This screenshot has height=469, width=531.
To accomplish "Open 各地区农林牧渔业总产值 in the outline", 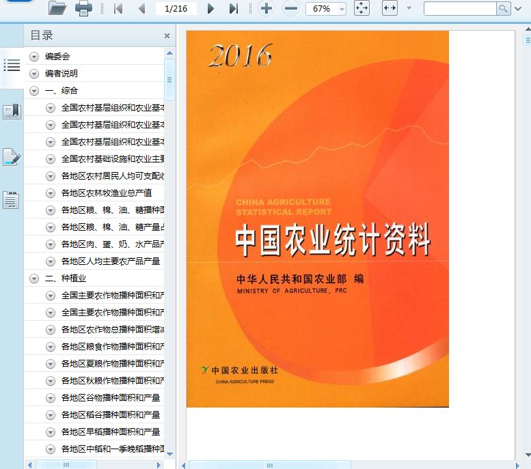I will click(106, 193).
